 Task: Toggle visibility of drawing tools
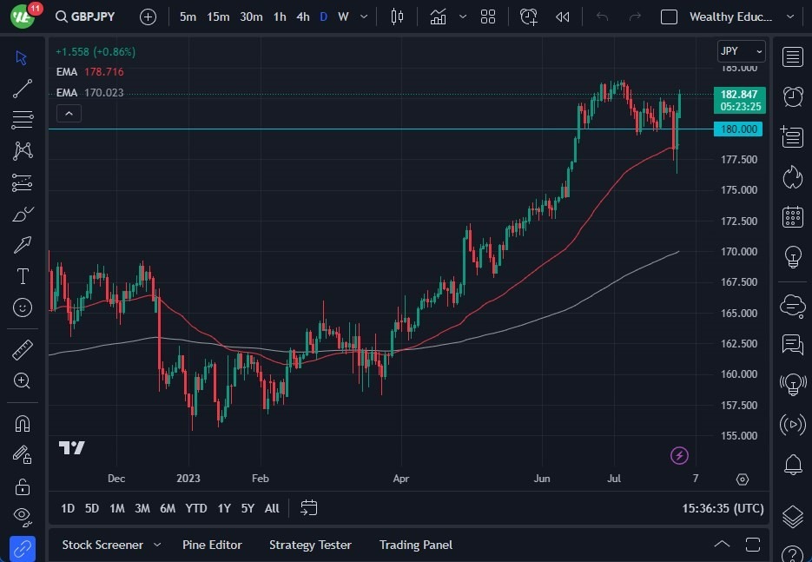point(23,513)
